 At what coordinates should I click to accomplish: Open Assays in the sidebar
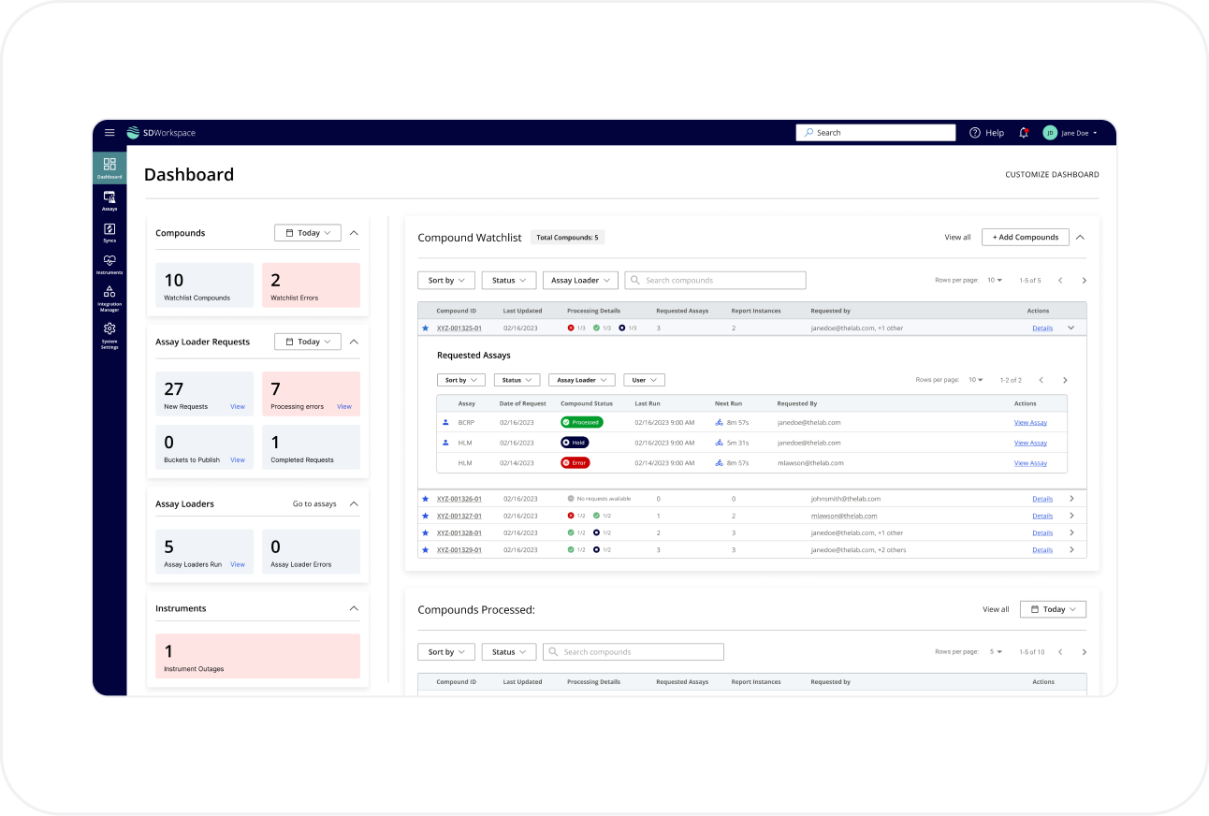(x=109, y=200)
